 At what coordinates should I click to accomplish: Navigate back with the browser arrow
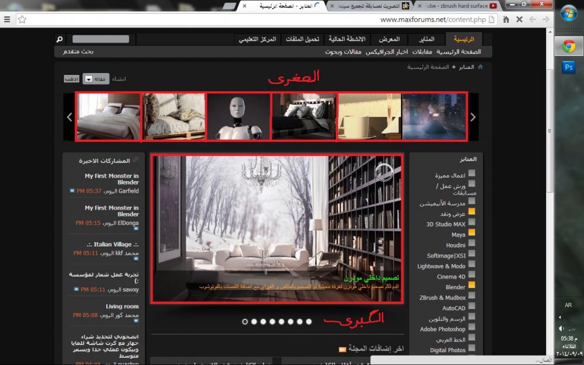click(533, 19)
